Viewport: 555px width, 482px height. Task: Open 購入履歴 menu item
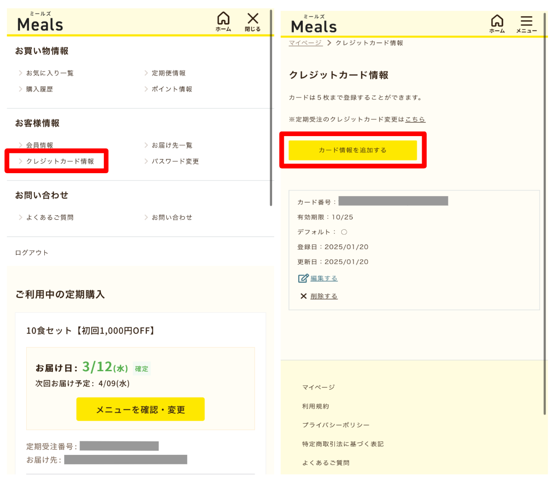click(39, 89)
